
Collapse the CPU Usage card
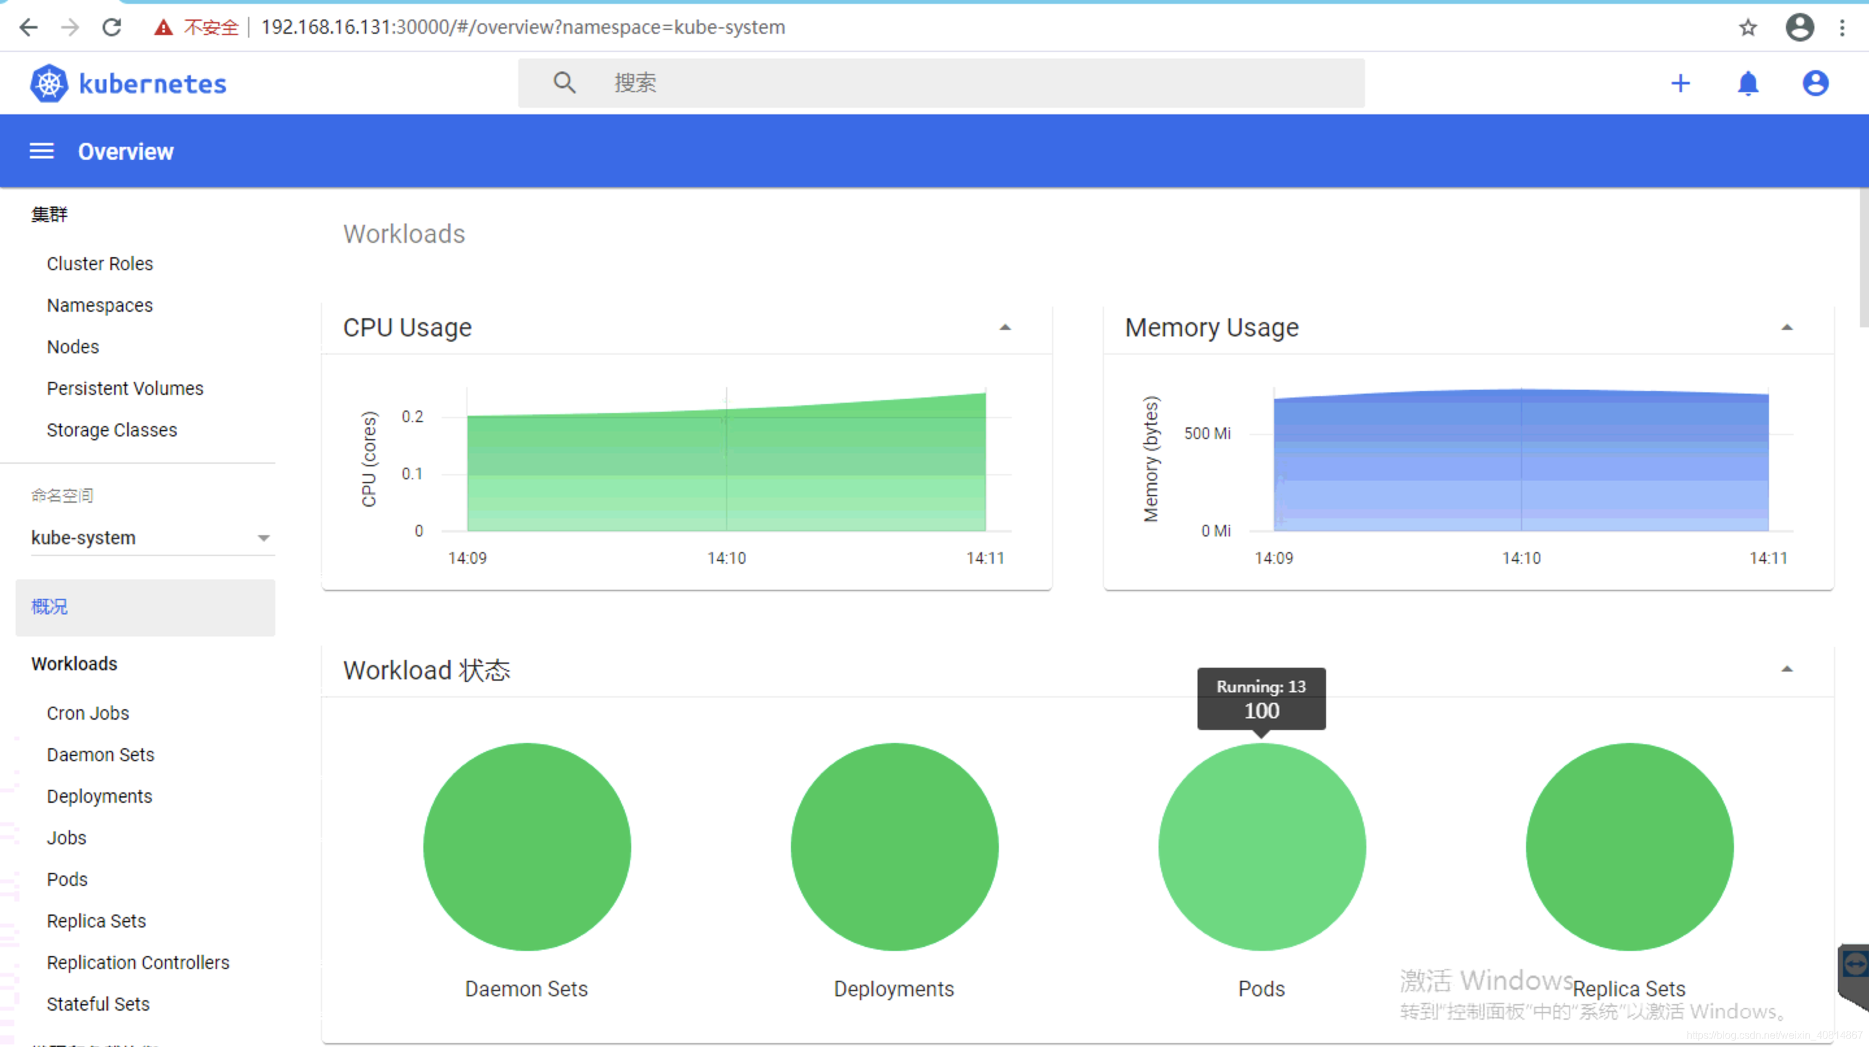(1005, 328)
